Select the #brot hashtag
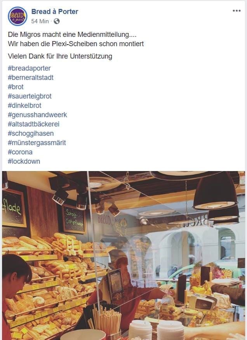The height and width of the screenshot is (340, 247). click(x=16, y=87)
